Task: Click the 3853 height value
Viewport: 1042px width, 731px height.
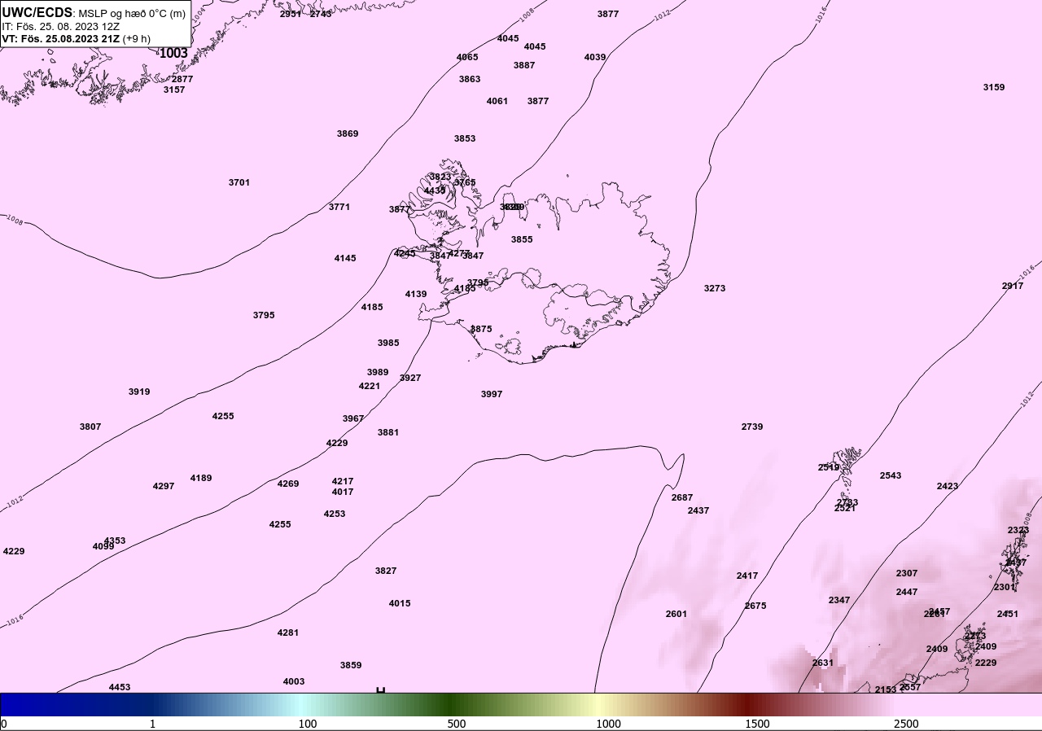Action: (465, 138)
